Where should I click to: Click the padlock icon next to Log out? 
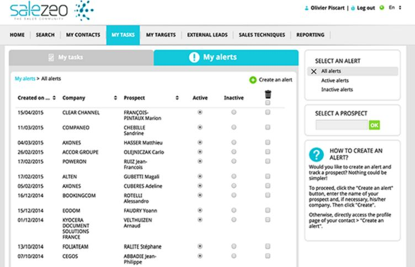click(353, 8)
